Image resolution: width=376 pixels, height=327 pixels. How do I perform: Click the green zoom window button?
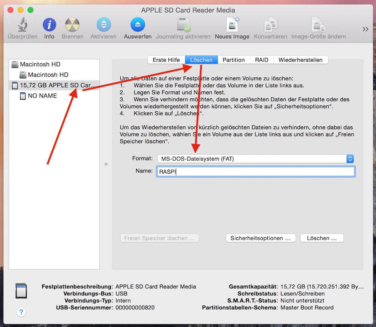[30, 10]
